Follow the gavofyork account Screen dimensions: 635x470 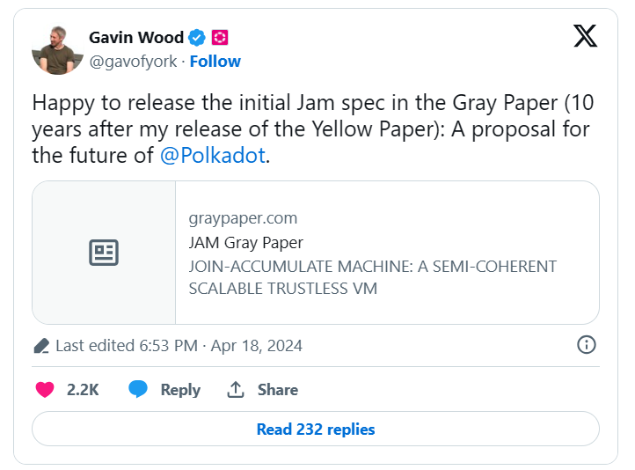pyautogui.click(x=215, y=61)
